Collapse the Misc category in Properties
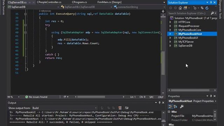This screenshot has width=224, height=126. tap(169, 112)
